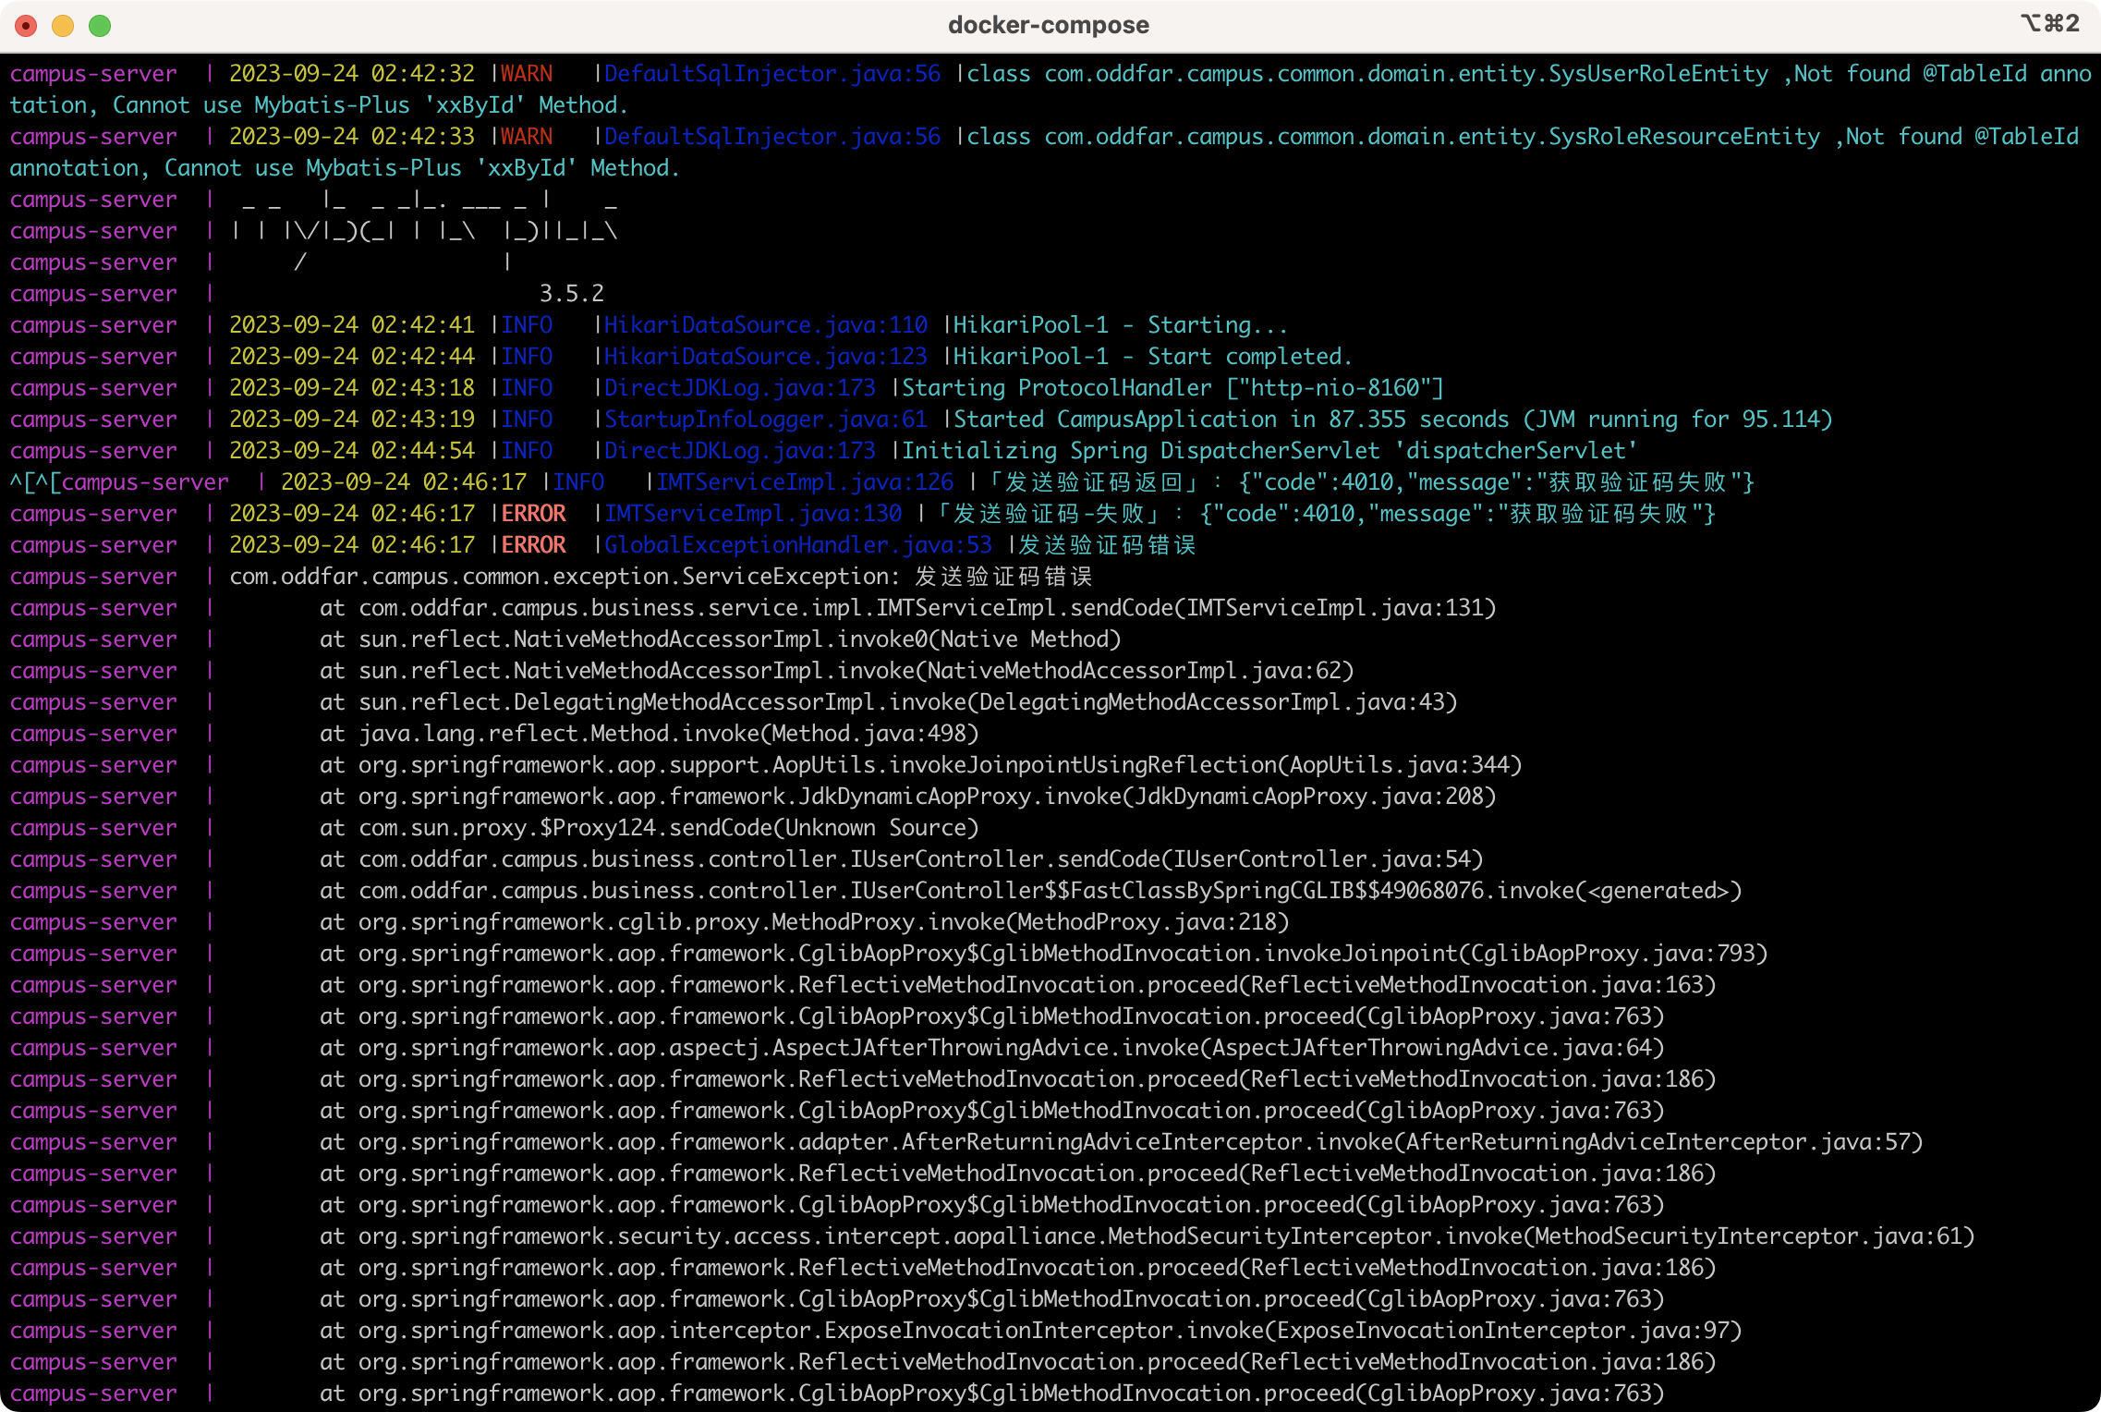Click the StartupInfoLogger.java:61 reference
Viewport: 2101px width, 1412px height.
tap(763, 419)
